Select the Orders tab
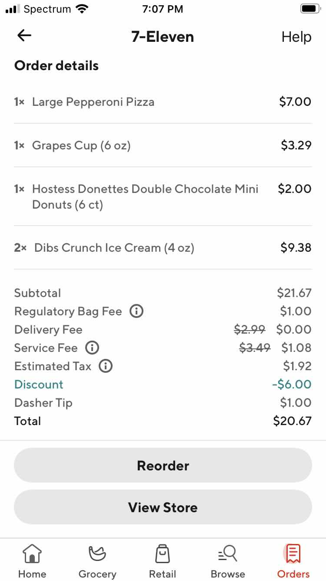 (293, 561)
